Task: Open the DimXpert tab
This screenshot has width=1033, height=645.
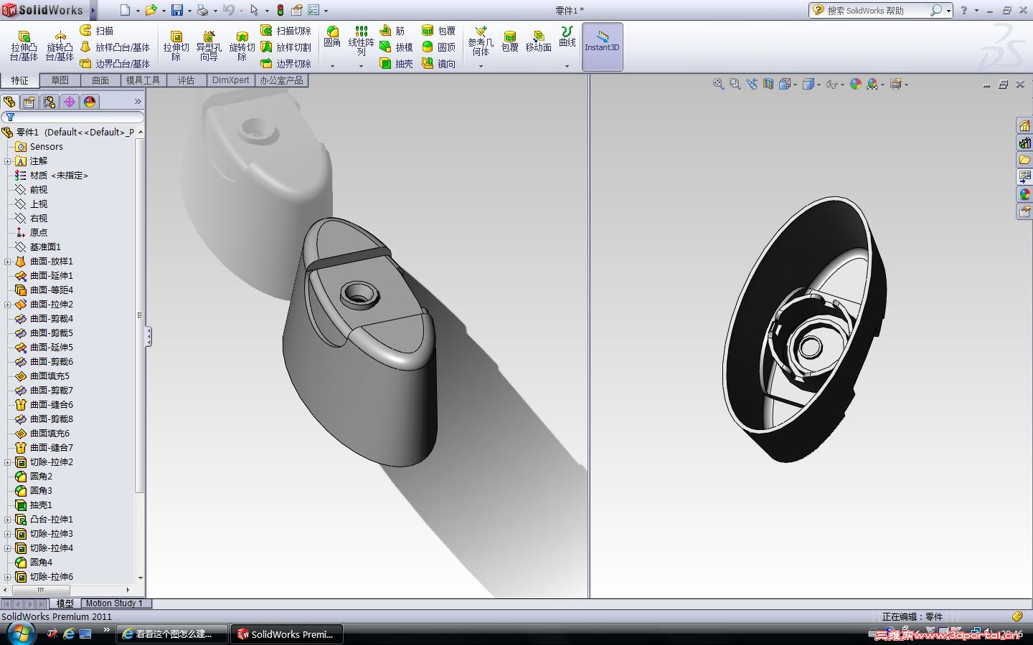Action: [231, 80]
